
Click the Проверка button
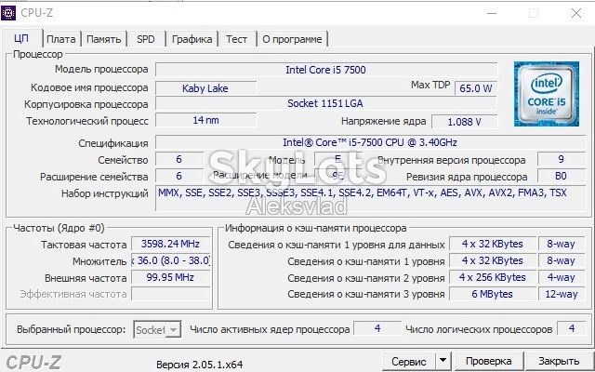click(488, 361)
